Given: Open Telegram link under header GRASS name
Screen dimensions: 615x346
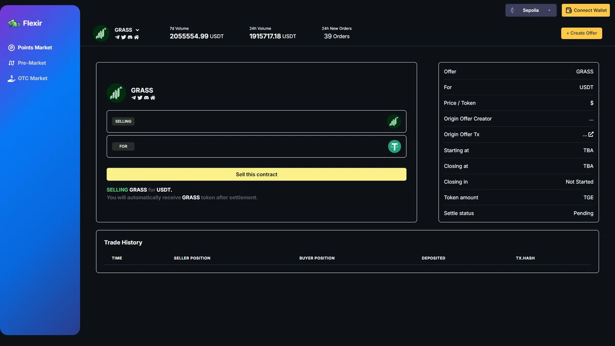Looking at the screenshot, I should (117, 37).
